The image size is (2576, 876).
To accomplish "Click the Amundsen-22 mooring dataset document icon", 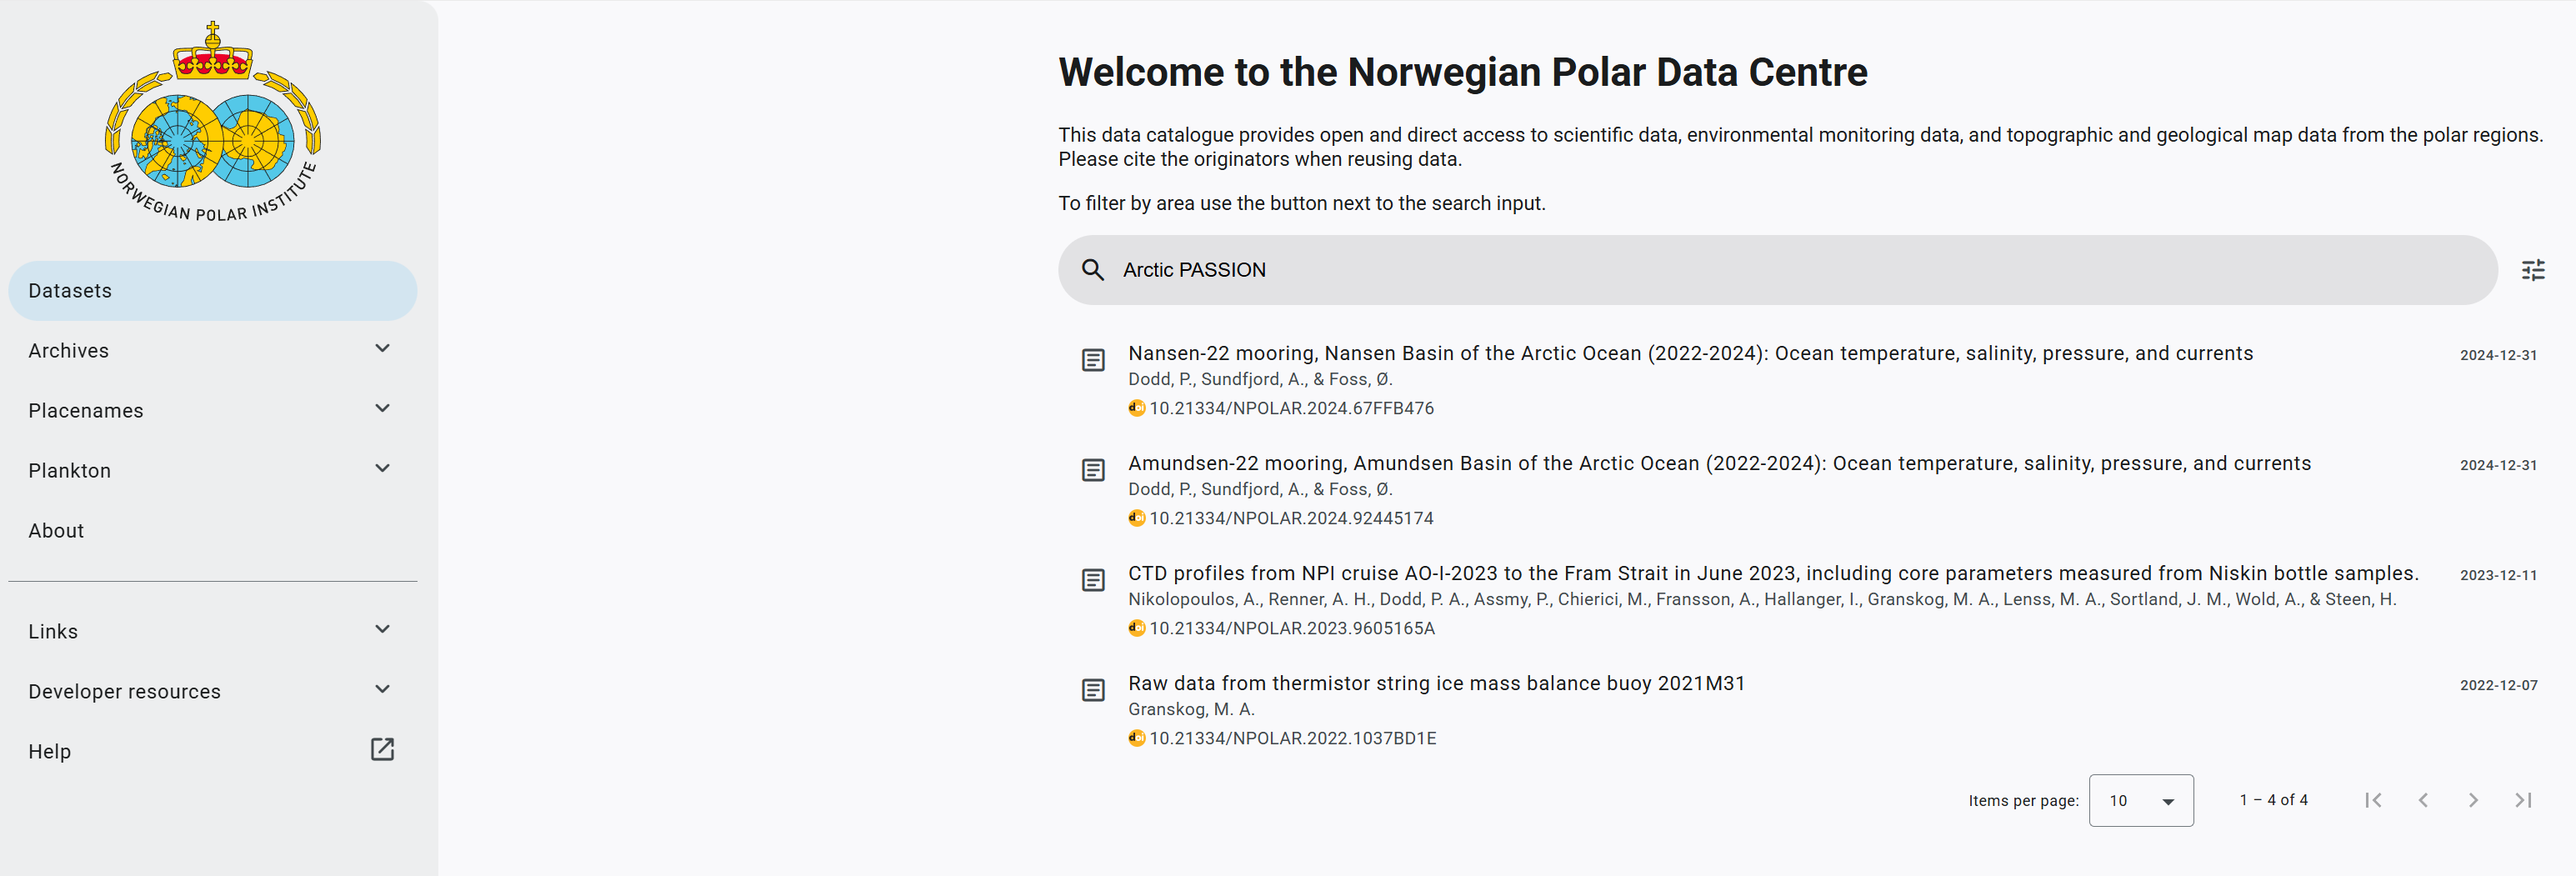I will (1093, 470).
